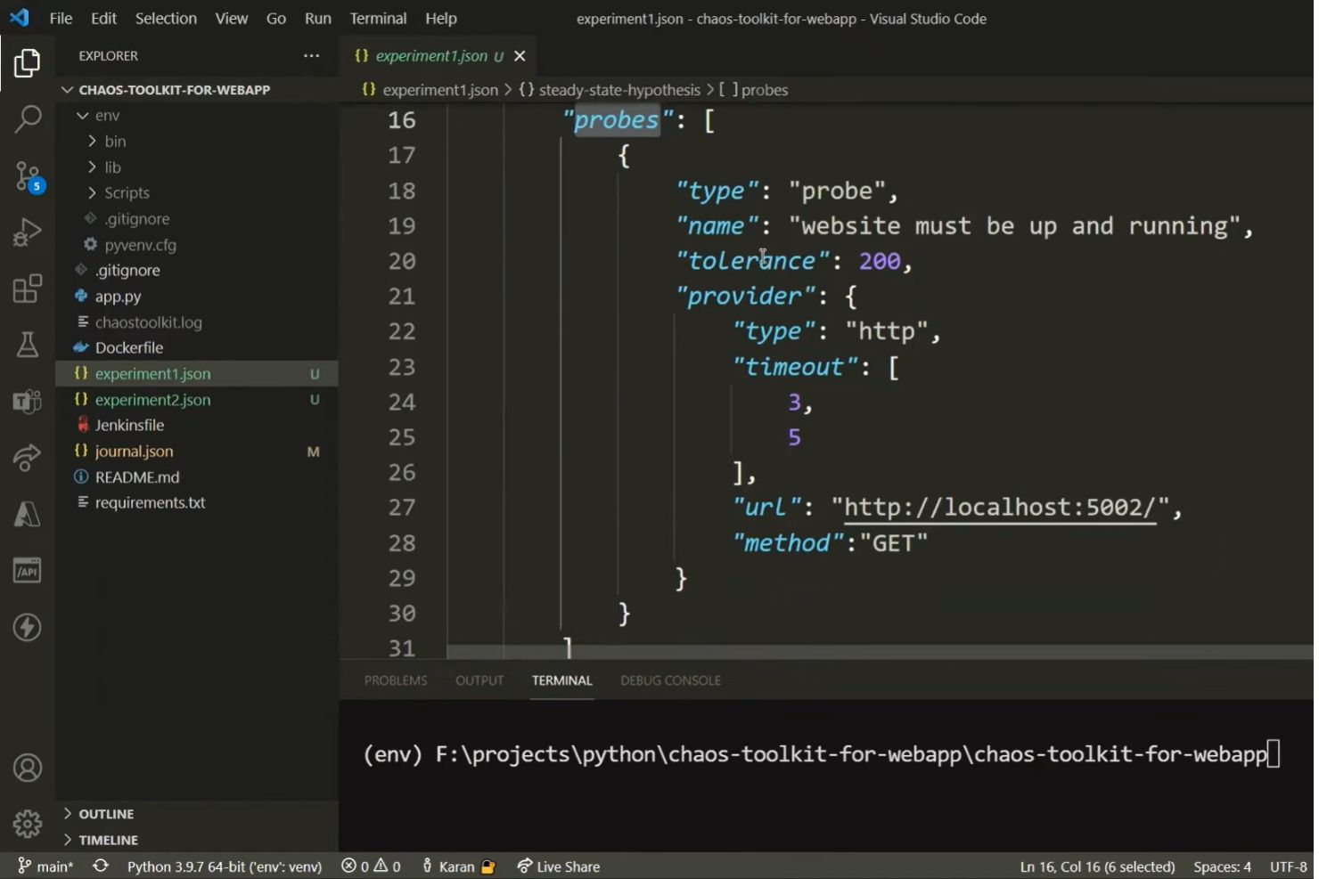Start Live Share from status bar
This screenshot has width=1319, height=879.
click(x=559, y=867)
